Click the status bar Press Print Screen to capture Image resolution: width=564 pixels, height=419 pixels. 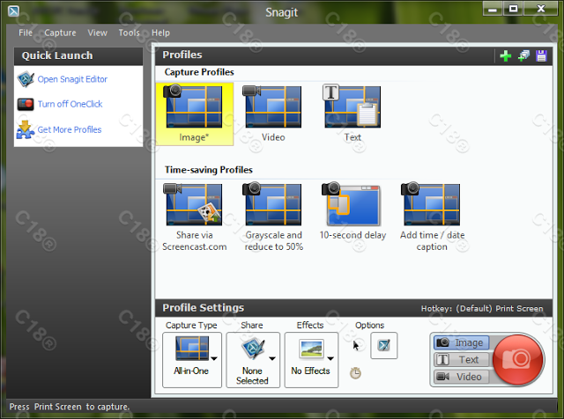(69, 407)
